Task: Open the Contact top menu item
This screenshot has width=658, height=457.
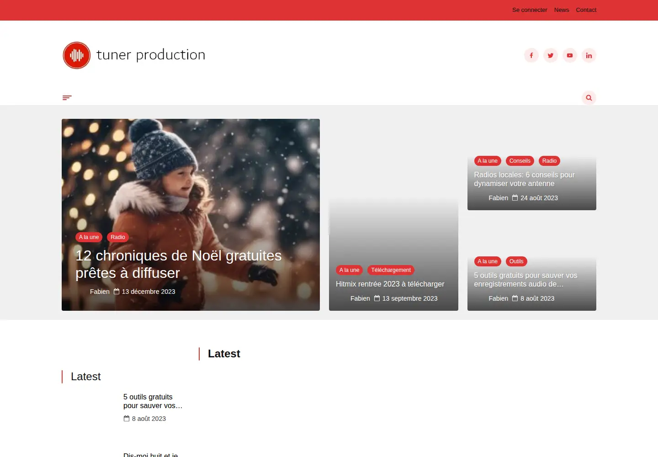Action: [x=586, y=10]
